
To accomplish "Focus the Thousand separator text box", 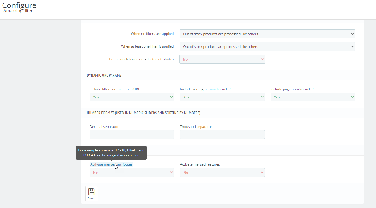I will click(x=222, y=135).
